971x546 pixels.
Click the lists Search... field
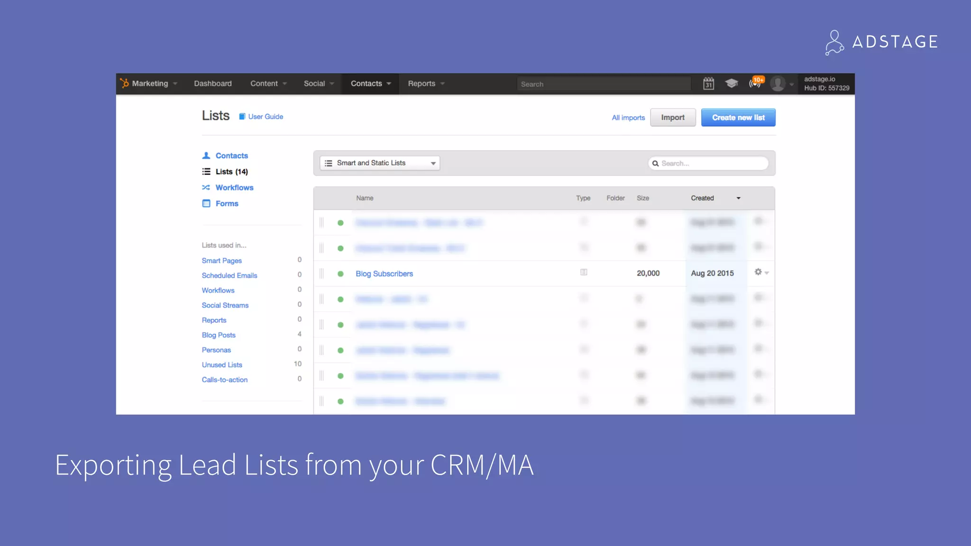708,164
